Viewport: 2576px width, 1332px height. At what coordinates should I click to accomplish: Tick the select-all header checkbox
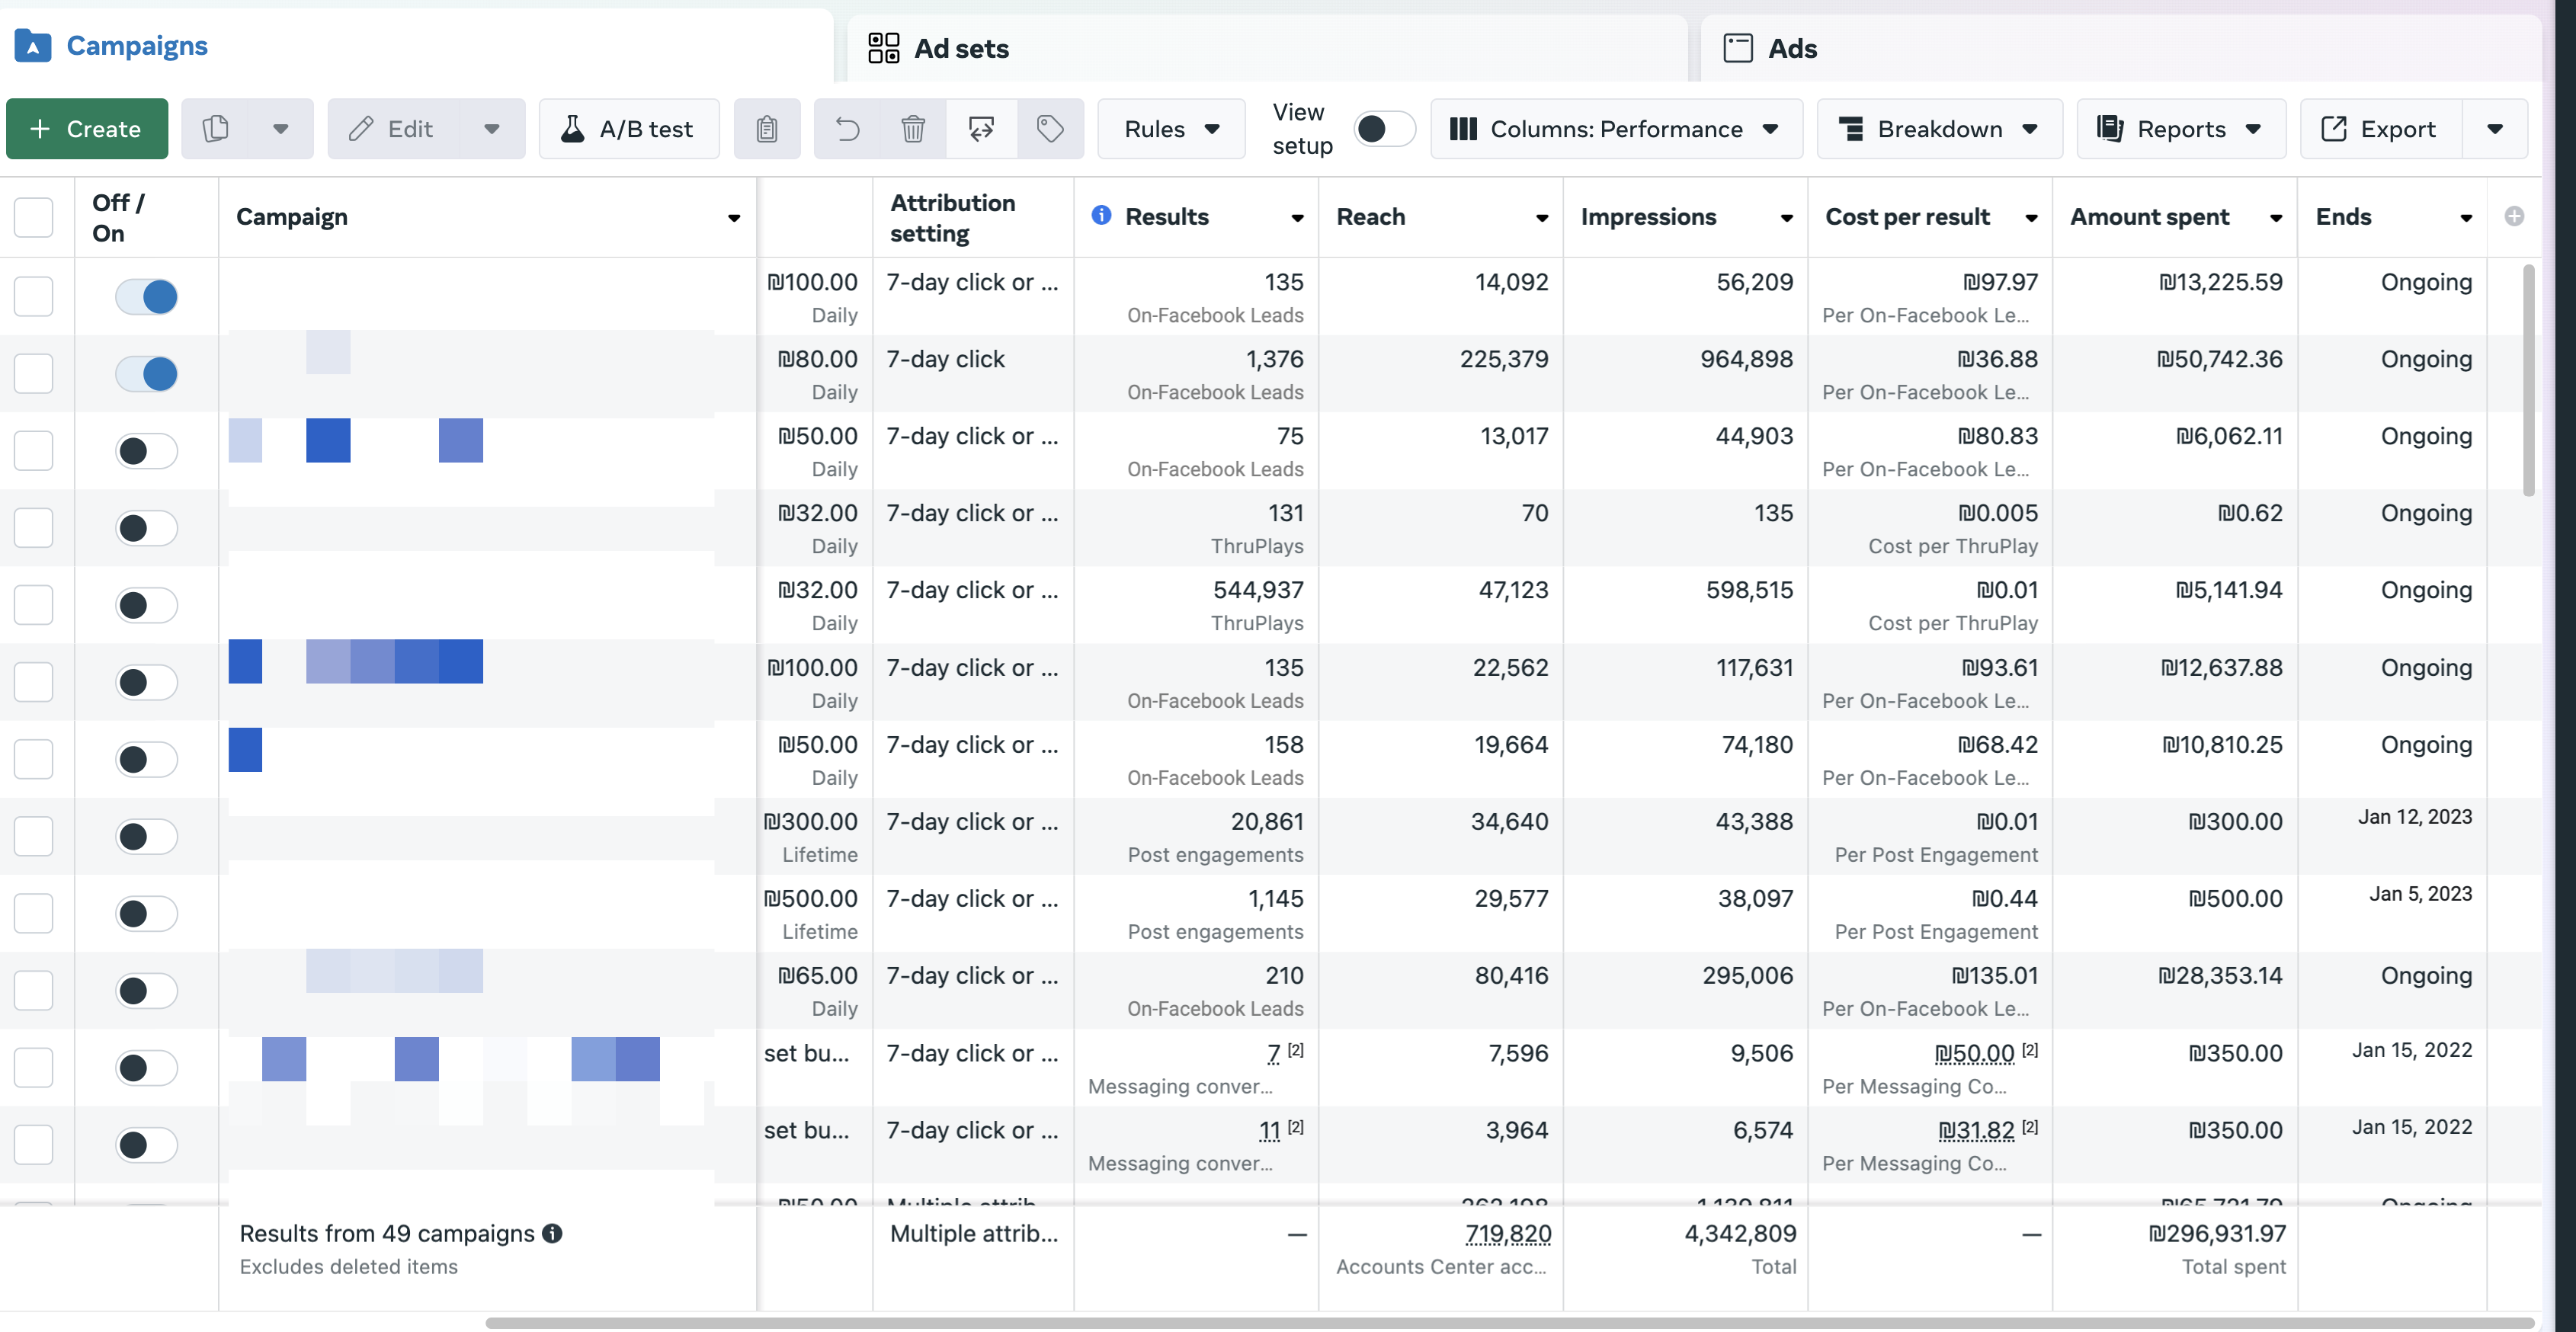tap(34, 217)
